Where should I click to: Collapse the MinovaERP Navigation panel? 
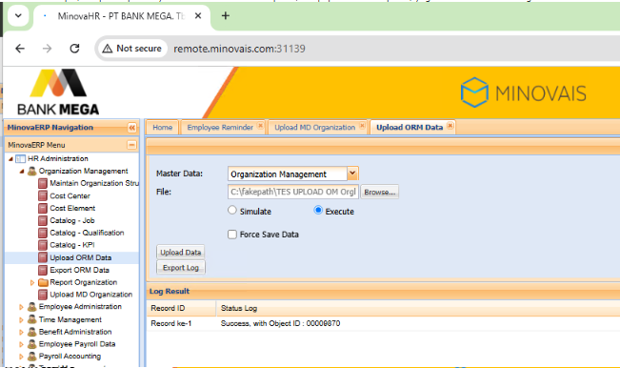tap(131, 128)
